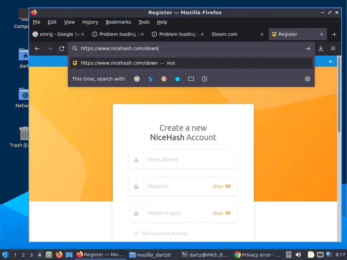Image resolution: width=347 pixels, height=260 pixels.
Task: Visit the suggested nicehash.com/down URL
Action: [x=191, y=63]
